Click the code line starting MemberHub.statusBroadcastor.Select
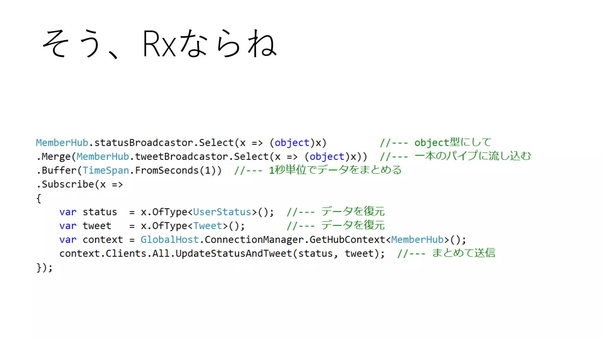This screenshot has width=605, height=340. (181, 143)
